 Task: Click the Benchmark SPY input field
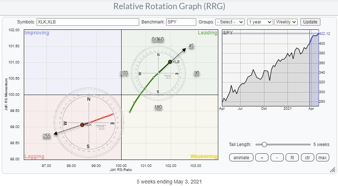tap(181, 22)
